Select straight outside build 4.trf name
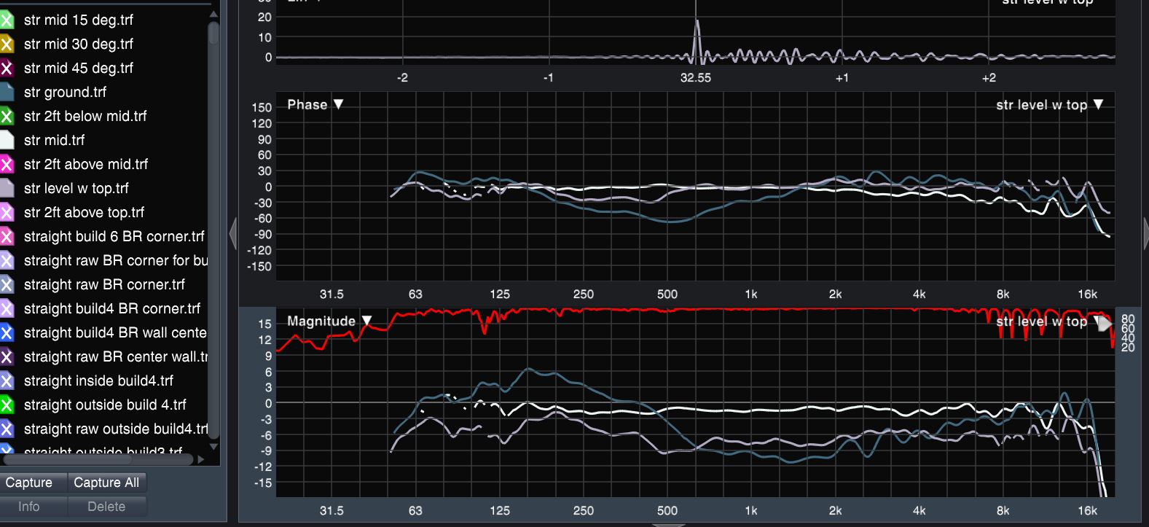 pos(105,405)
